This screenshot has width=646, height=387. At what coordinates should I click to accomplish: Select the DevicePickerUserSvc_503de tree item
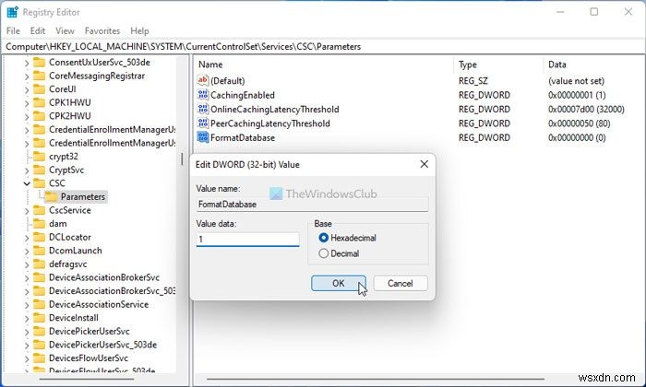[102, 345]
